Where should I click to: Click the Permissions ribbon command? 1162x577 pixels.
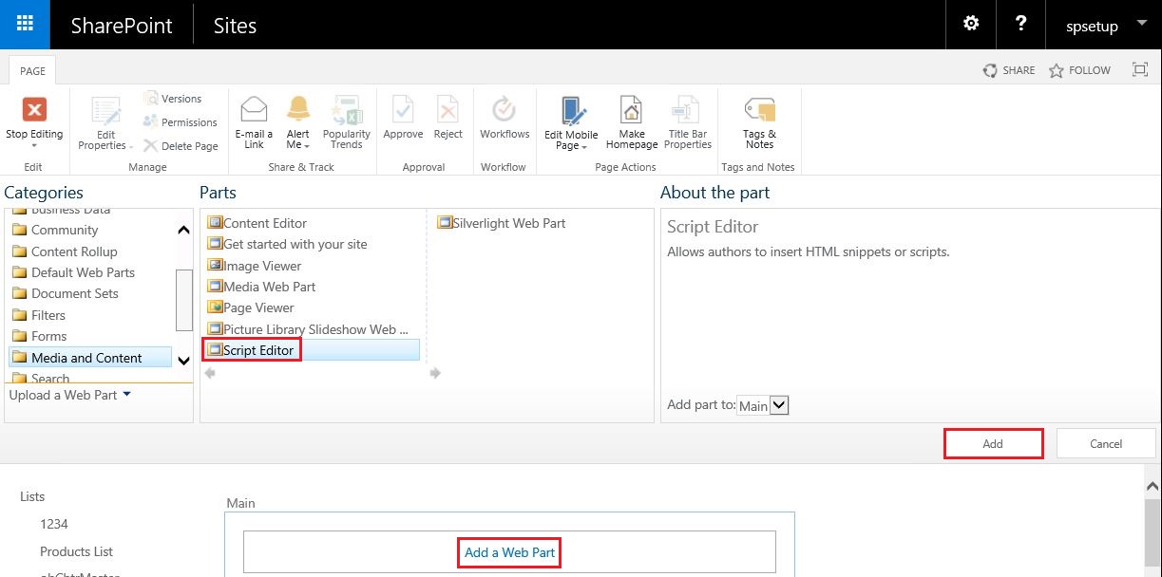coord(180,122)
